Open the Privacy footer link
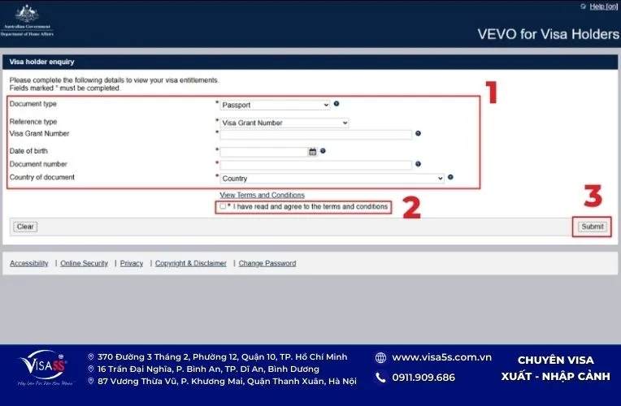Viewport: 621px width, 406px height. [132, 263]
